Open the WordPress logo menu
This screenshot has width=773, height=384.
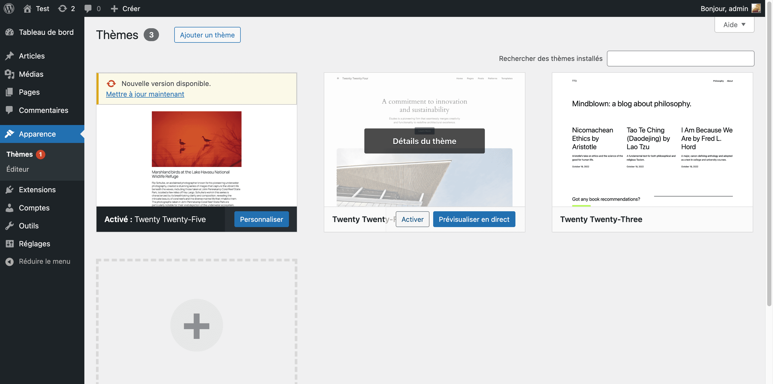click(9, 8)
